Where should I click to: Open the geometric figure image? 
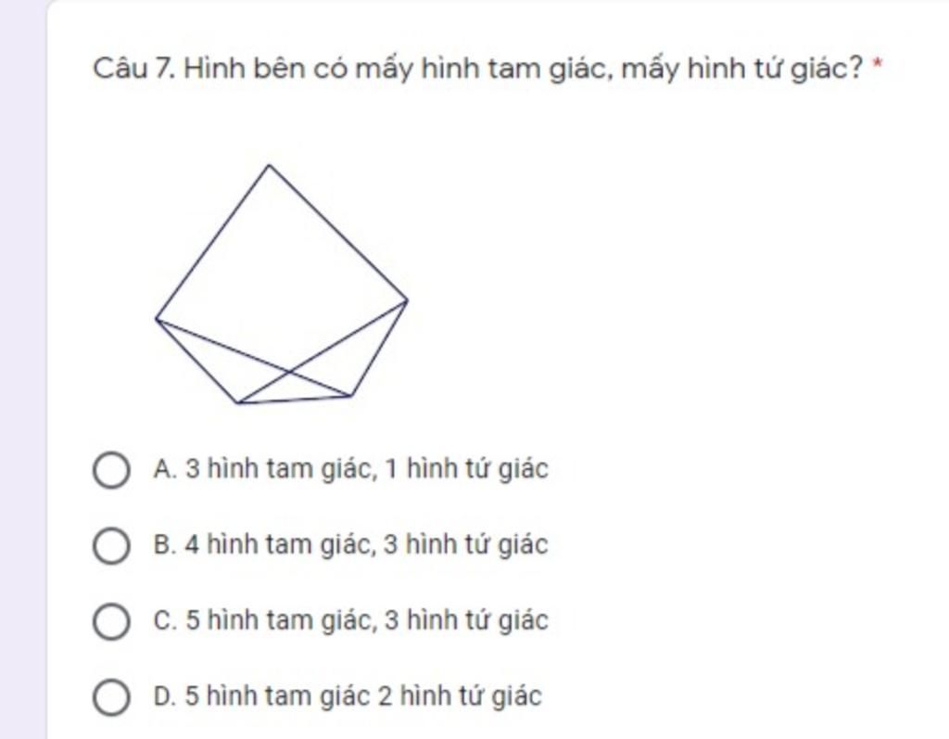pos(282,284)
